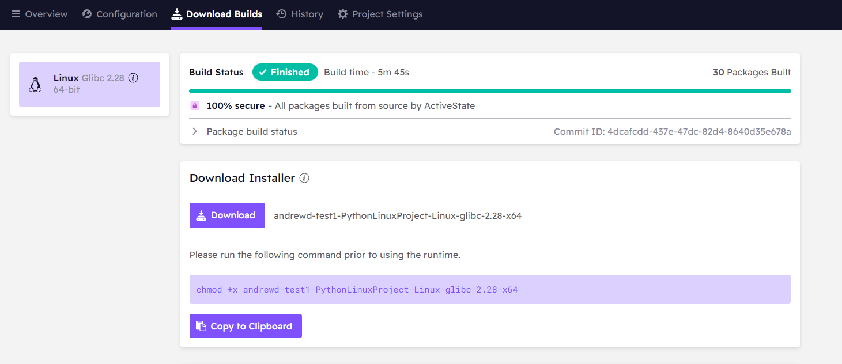This screenshot has width=842, height=364.
Task: Click the Copy to Clipboard button
Action: pos(246,326)
